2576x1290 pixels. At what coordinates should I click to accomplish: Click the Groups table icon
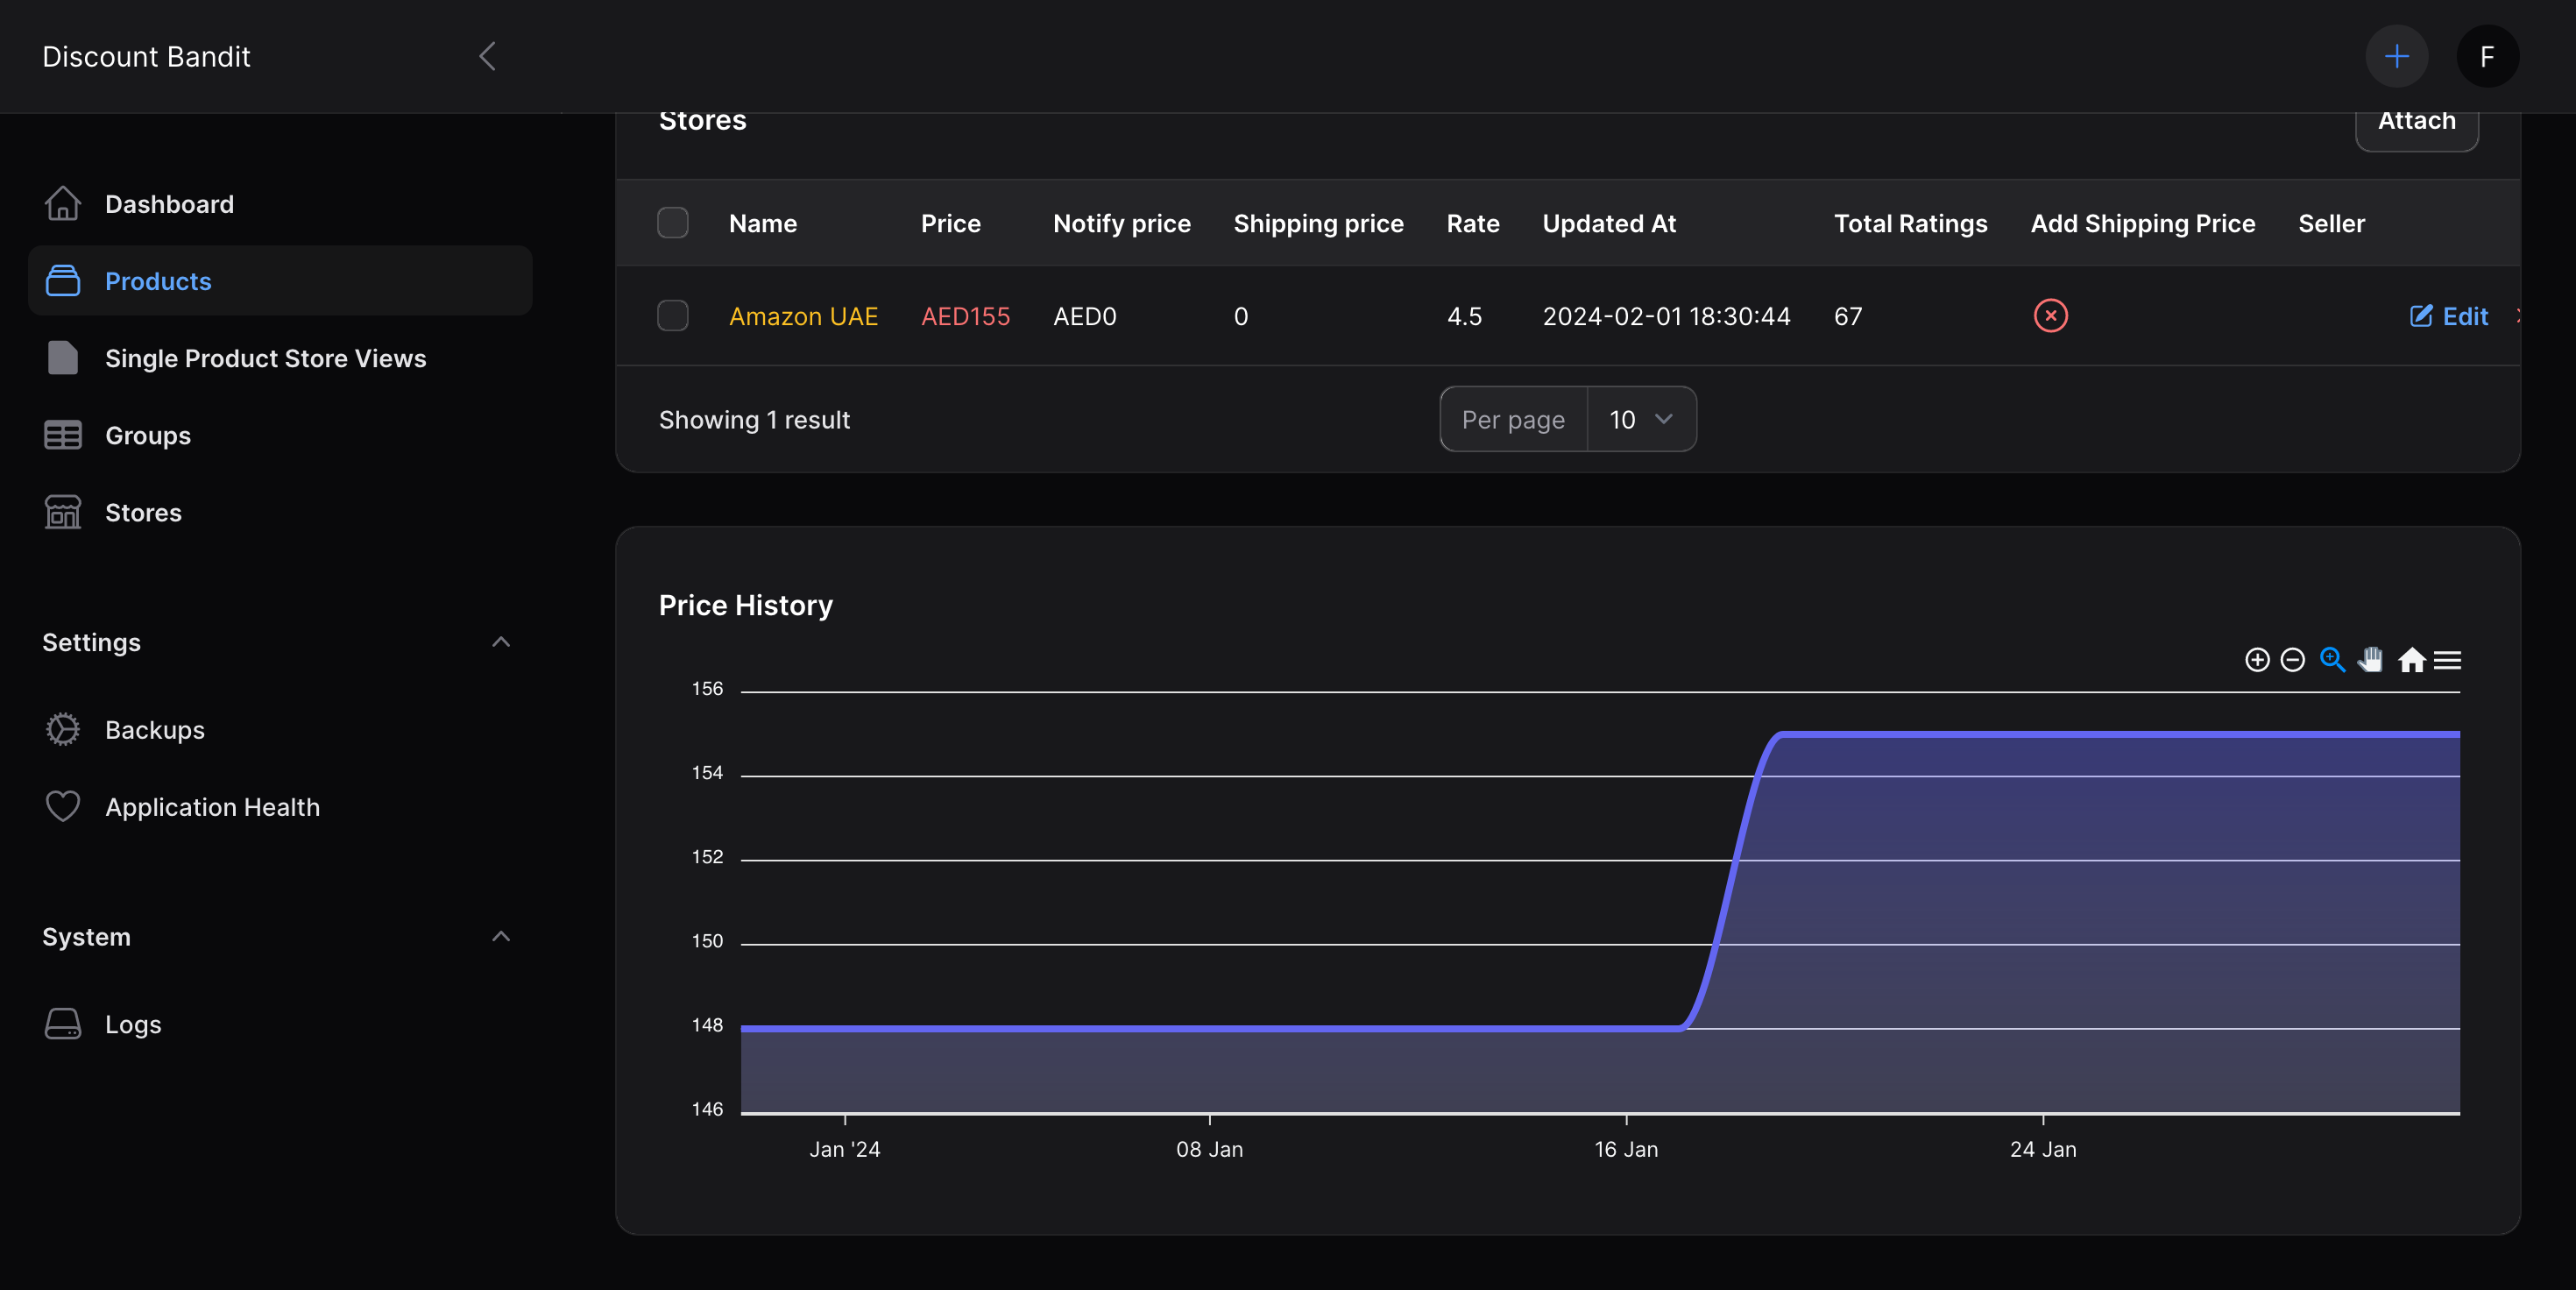(x=63, y=434)
